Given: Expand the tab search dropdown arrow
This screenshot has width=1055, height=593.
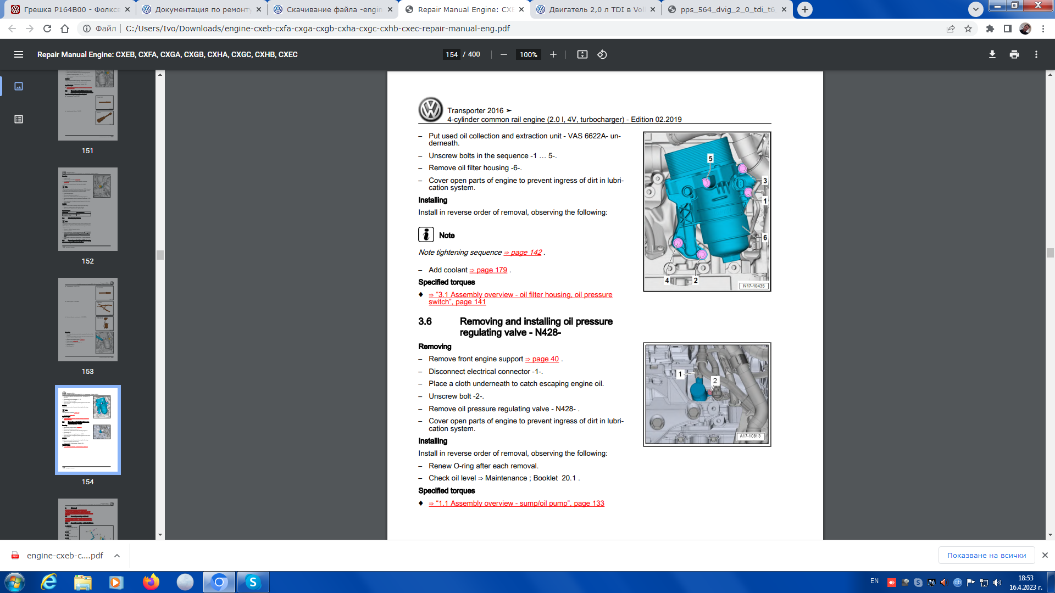Looking at the screenshot, I should tap(976, 9).
